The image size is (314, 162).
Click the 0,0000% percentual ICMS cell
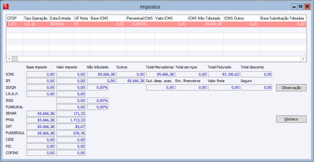coord(140,24)
